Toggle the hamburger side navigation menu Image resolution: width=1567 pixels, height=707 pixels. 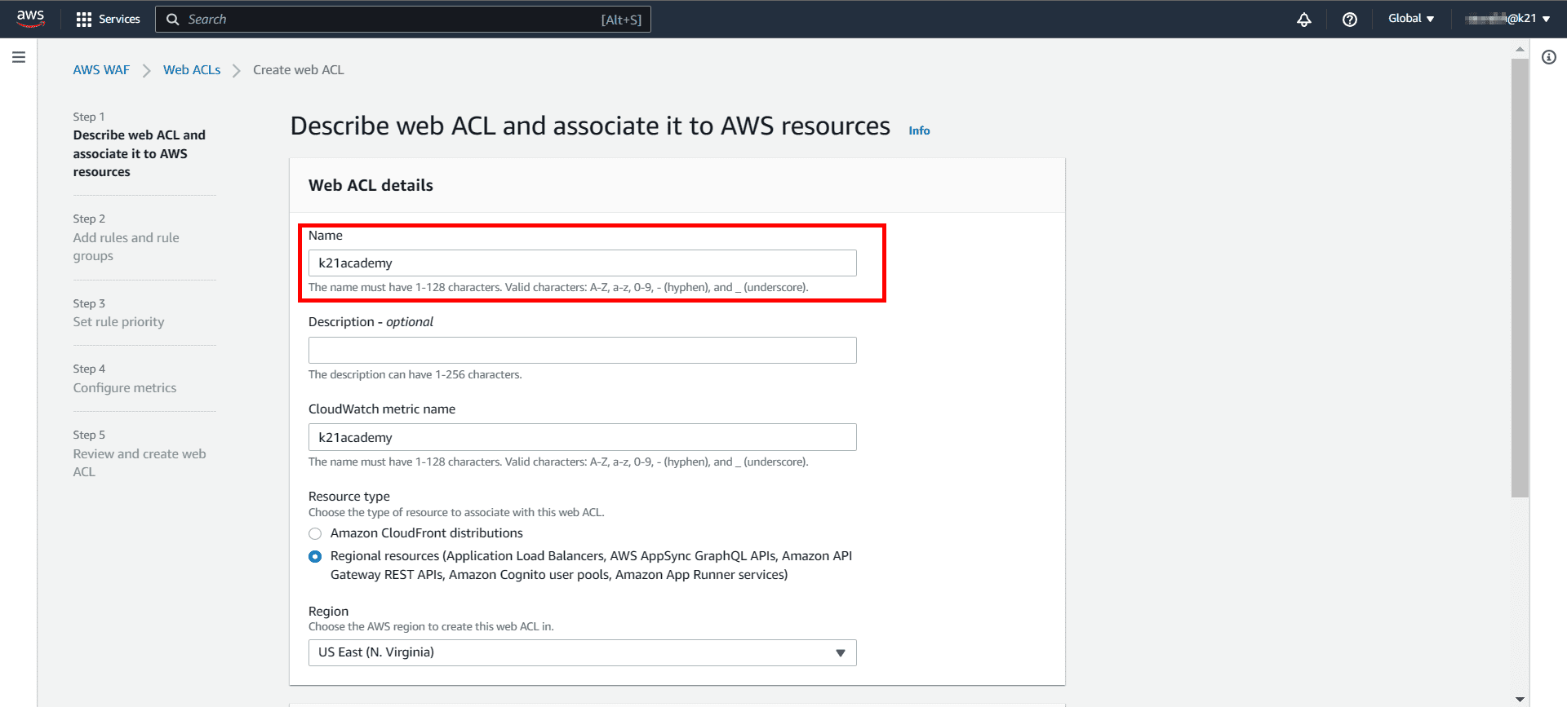click(19, 57)
